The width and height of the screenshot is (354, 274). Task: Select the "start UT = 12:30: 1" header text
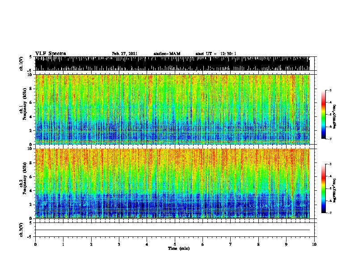click(x=216, y=54)
